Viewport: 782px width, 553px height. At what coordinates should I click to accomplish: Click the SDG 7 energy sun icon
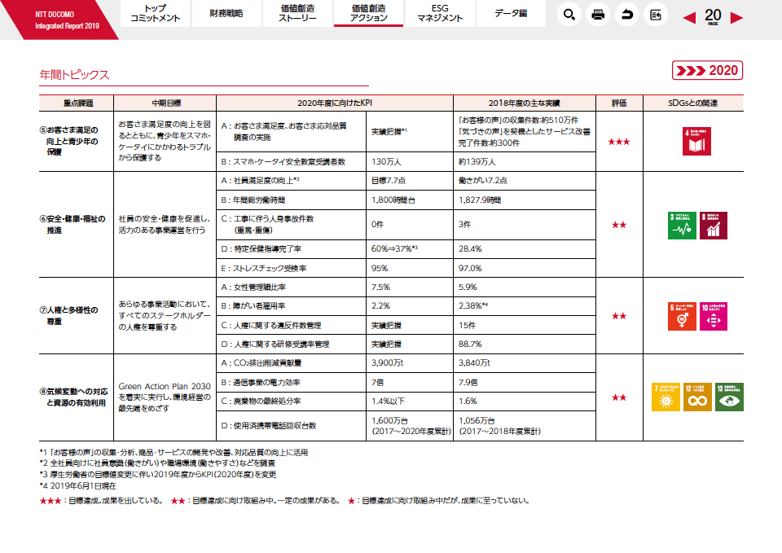(666, 397)
